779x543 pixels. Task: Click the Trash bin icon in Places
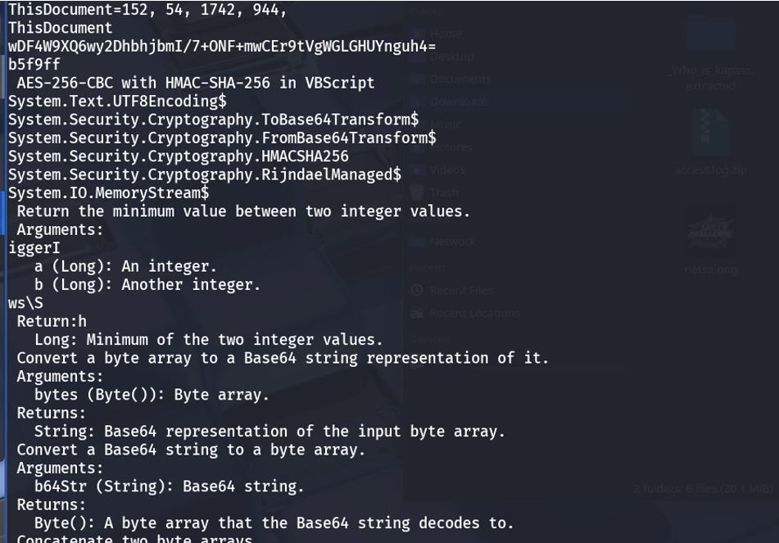[x=417, y=192]
